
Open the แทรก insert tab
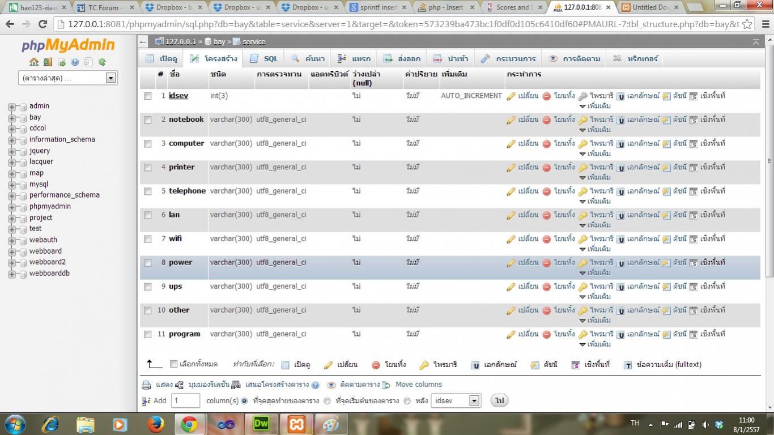click(354, 59)
